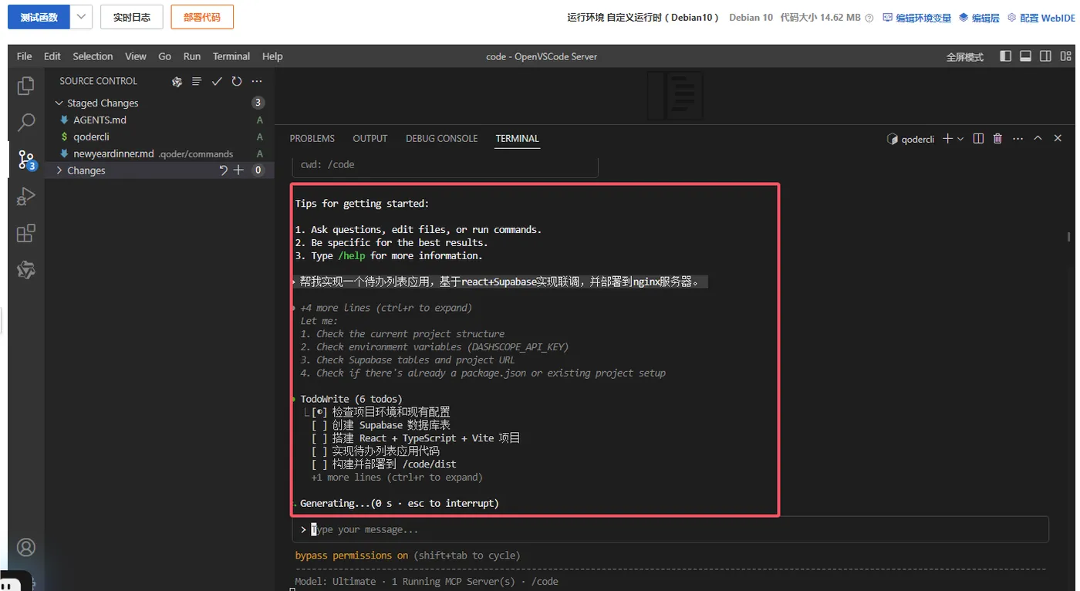
Task: Commit staged changes with the checkmark icon
Action: tap(217, 81)
